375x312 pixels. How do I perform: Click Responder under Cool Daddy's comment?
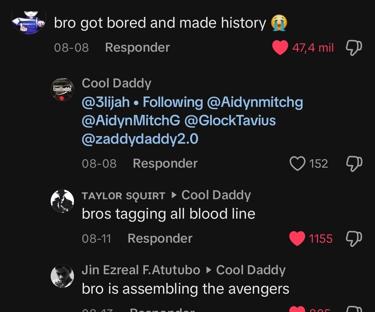tap(165, 163)
